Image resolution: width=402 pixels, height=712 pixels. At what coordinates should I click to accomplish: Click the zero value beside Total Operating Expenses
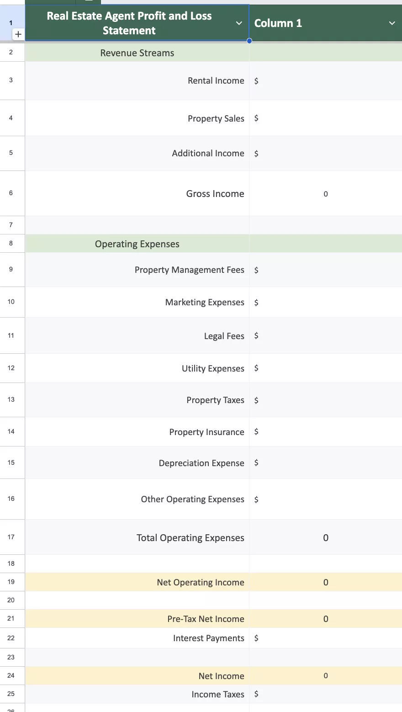[325, 537]
